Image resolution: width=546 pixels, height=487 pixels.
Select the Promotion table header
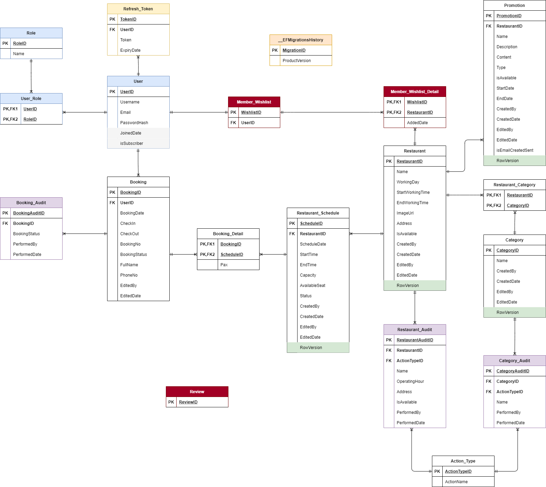point(515,6)
